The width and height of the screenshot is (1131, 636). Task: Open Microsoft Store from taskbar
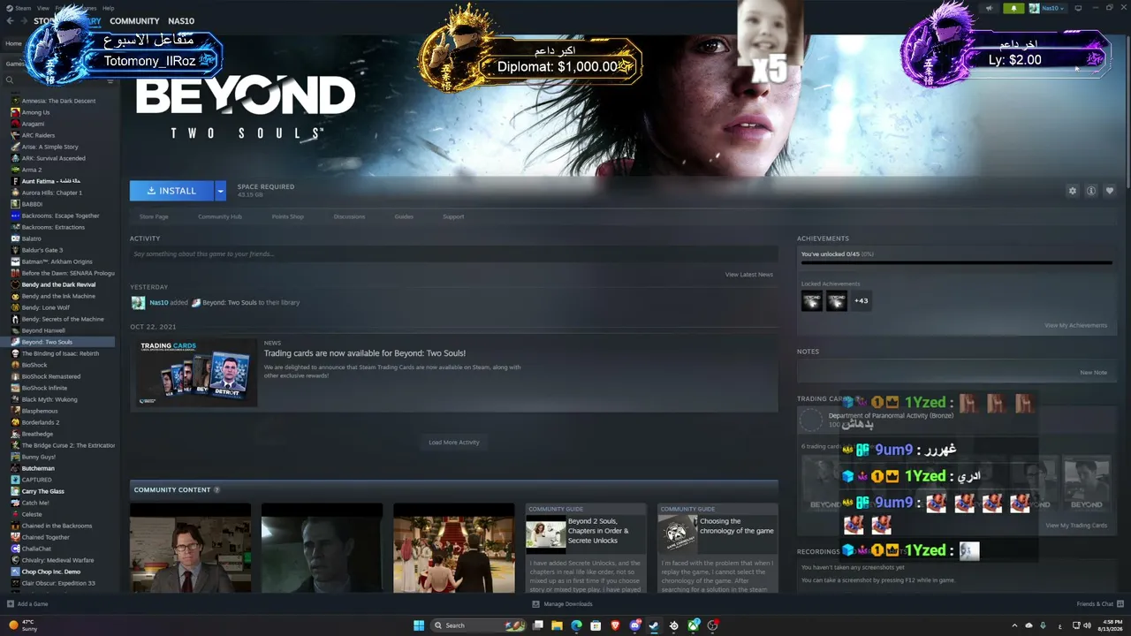click(x=596, y=625)
